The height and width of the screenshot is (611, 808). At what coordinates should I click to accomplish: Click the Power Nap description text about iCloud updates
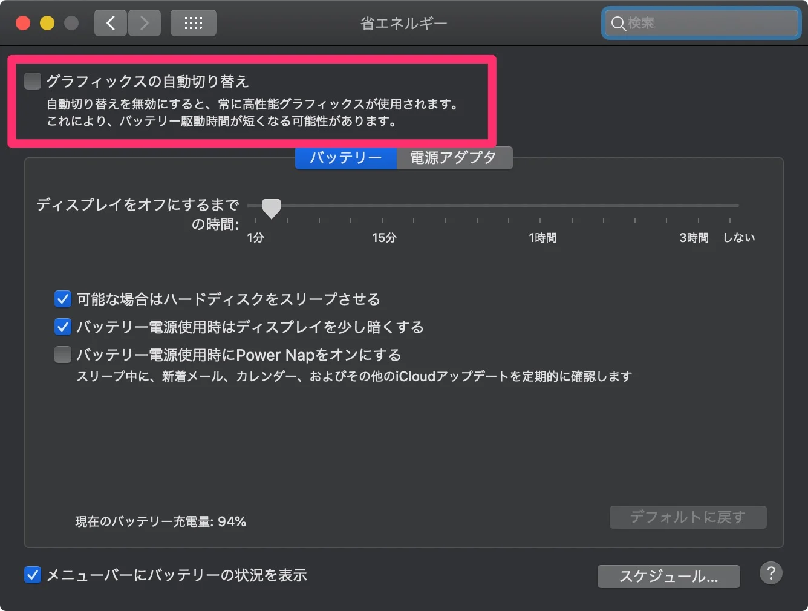coord(354,376)
